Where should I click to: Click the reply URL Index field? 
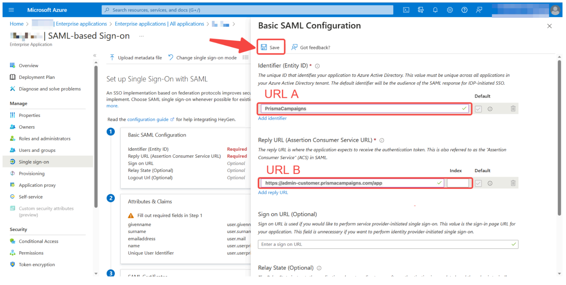click(458, 183)
